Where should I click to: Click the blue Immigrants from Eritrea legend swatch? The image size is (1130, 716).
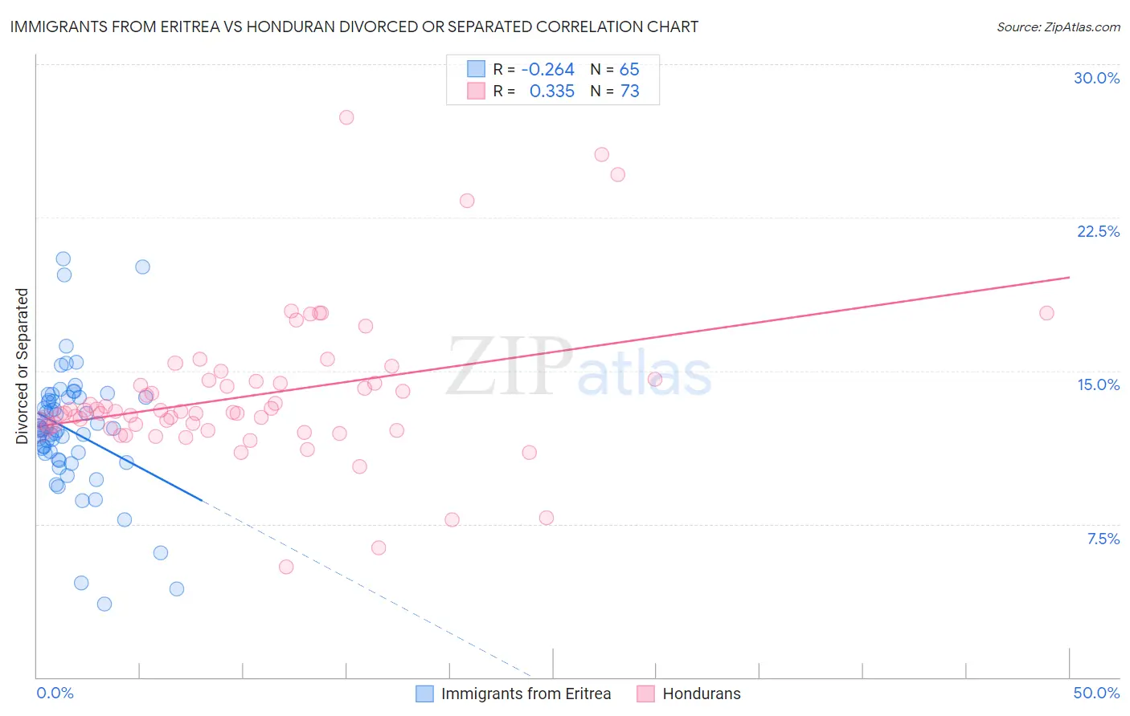click(x=424, y=694)
